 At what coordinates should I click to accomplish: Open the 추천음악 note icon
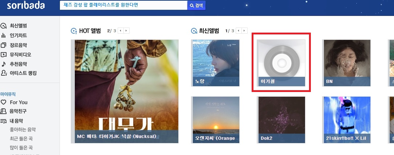coord(4,64)
